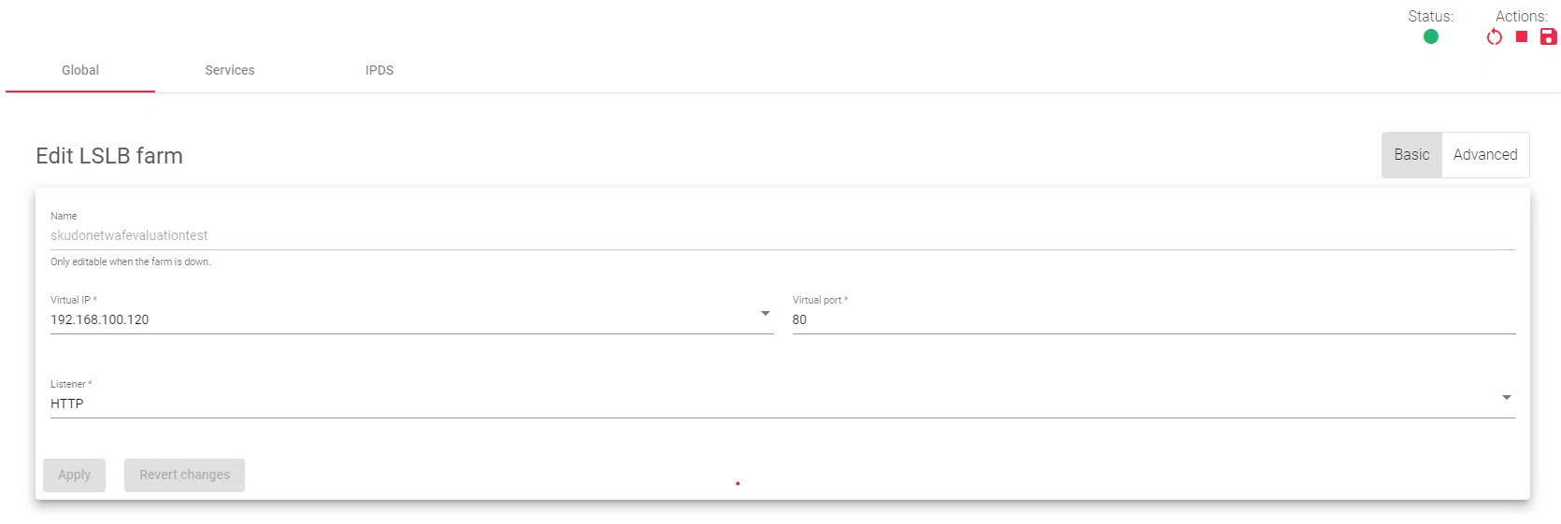Viewport: 1561px width, 524px height.
Task: Open the Services tab
Action: [230, 70]
